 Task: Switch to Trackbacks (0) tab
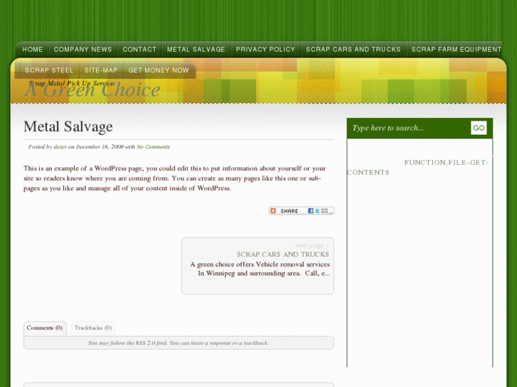click(93, 328)
